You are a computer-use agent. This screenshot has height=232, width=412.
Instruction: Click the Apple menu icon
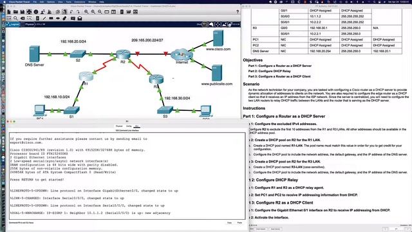point(5,1)
